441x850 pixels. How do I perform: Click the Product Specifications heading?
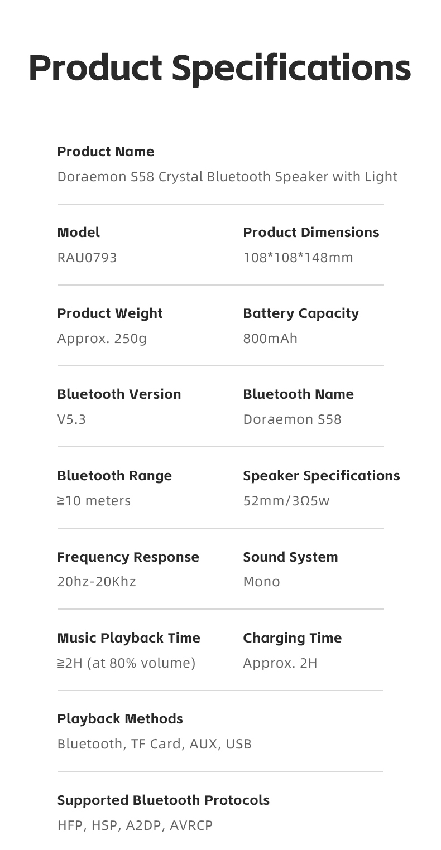click(220, 68)
